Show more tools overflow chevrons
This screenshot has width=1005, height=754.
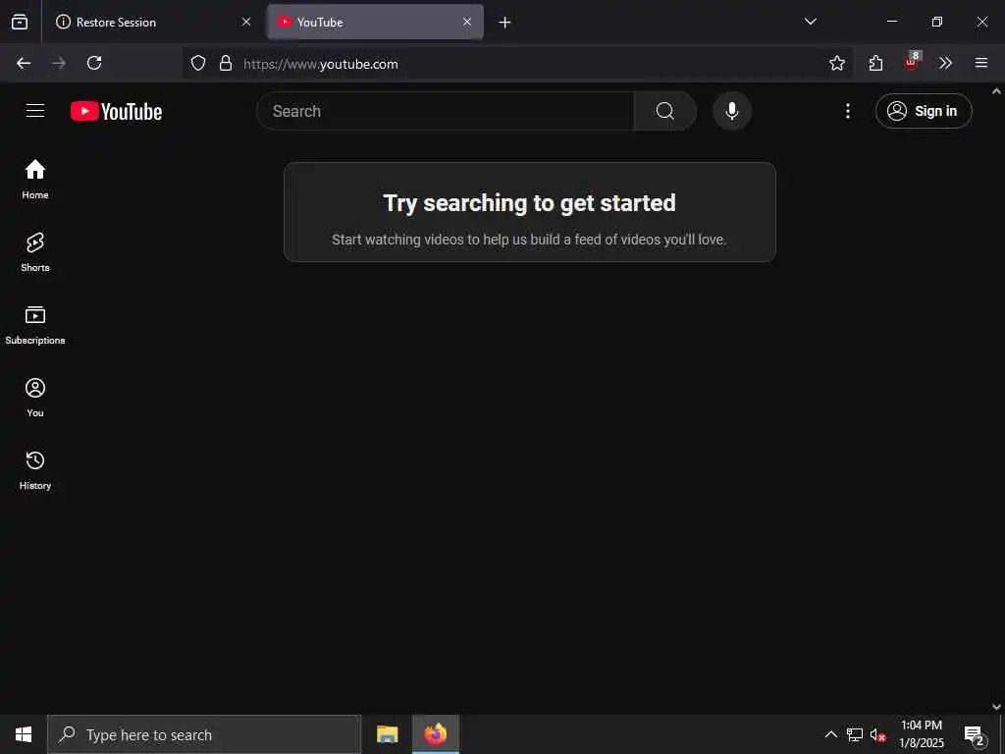945,63
